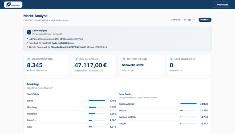Screen dimensions: 235x134
Task: Select the sweden_jobtech source row
Action: click(163, 117)
